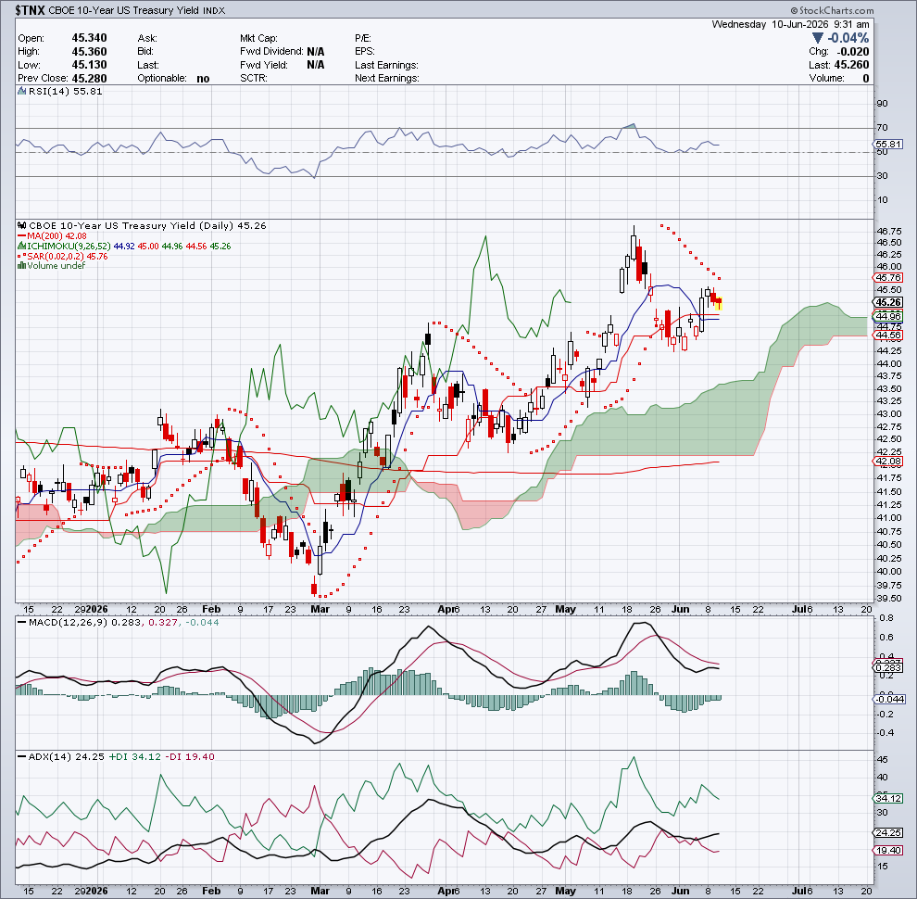
Task: Click the 42.08 moving average price tag
Action: click(x=888, y=462)
